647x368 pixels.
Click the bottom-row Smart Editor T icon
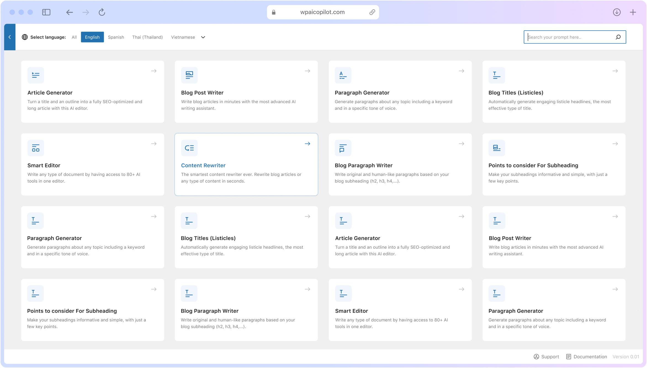point(343,293)
